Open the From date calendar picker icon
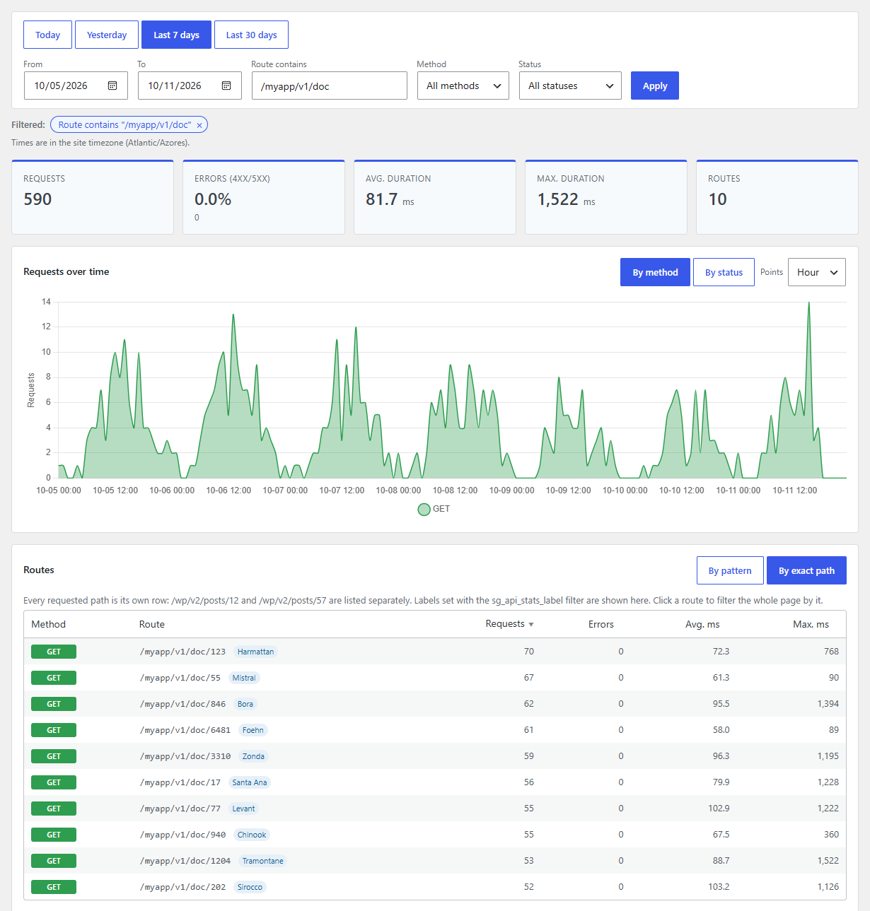The width and height of the screenshot is (870, 911). [x=112, y=86]
